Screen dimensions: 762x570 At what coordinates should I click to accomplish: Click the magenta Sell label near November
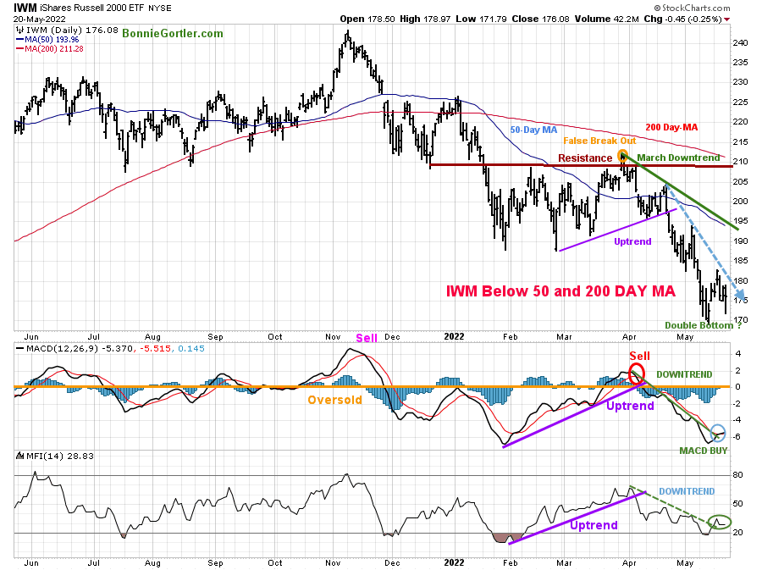click(367, 338)
